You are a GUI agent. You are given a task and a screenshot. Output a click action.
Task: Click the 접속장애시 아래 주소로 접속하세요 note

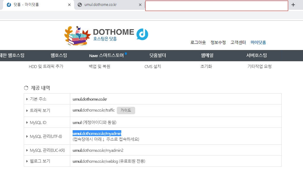tap(106, 139)
